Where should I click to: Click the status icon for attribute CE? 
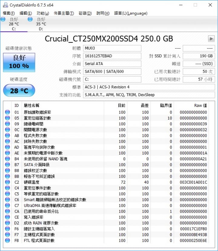(x=8, y=217)
